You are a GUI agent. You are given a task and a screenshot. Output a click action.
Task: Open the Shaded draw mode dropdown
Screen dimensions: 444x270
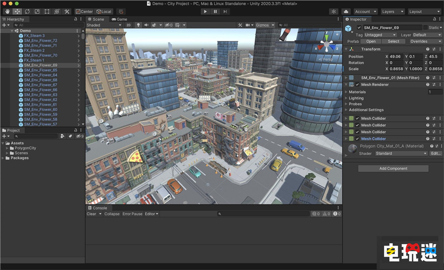tap(104, 25)
